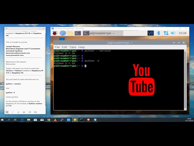This screenshot has height=146, width=194.
Task: Open Command Prompt from the taskbar
Action: click(82, 120)
